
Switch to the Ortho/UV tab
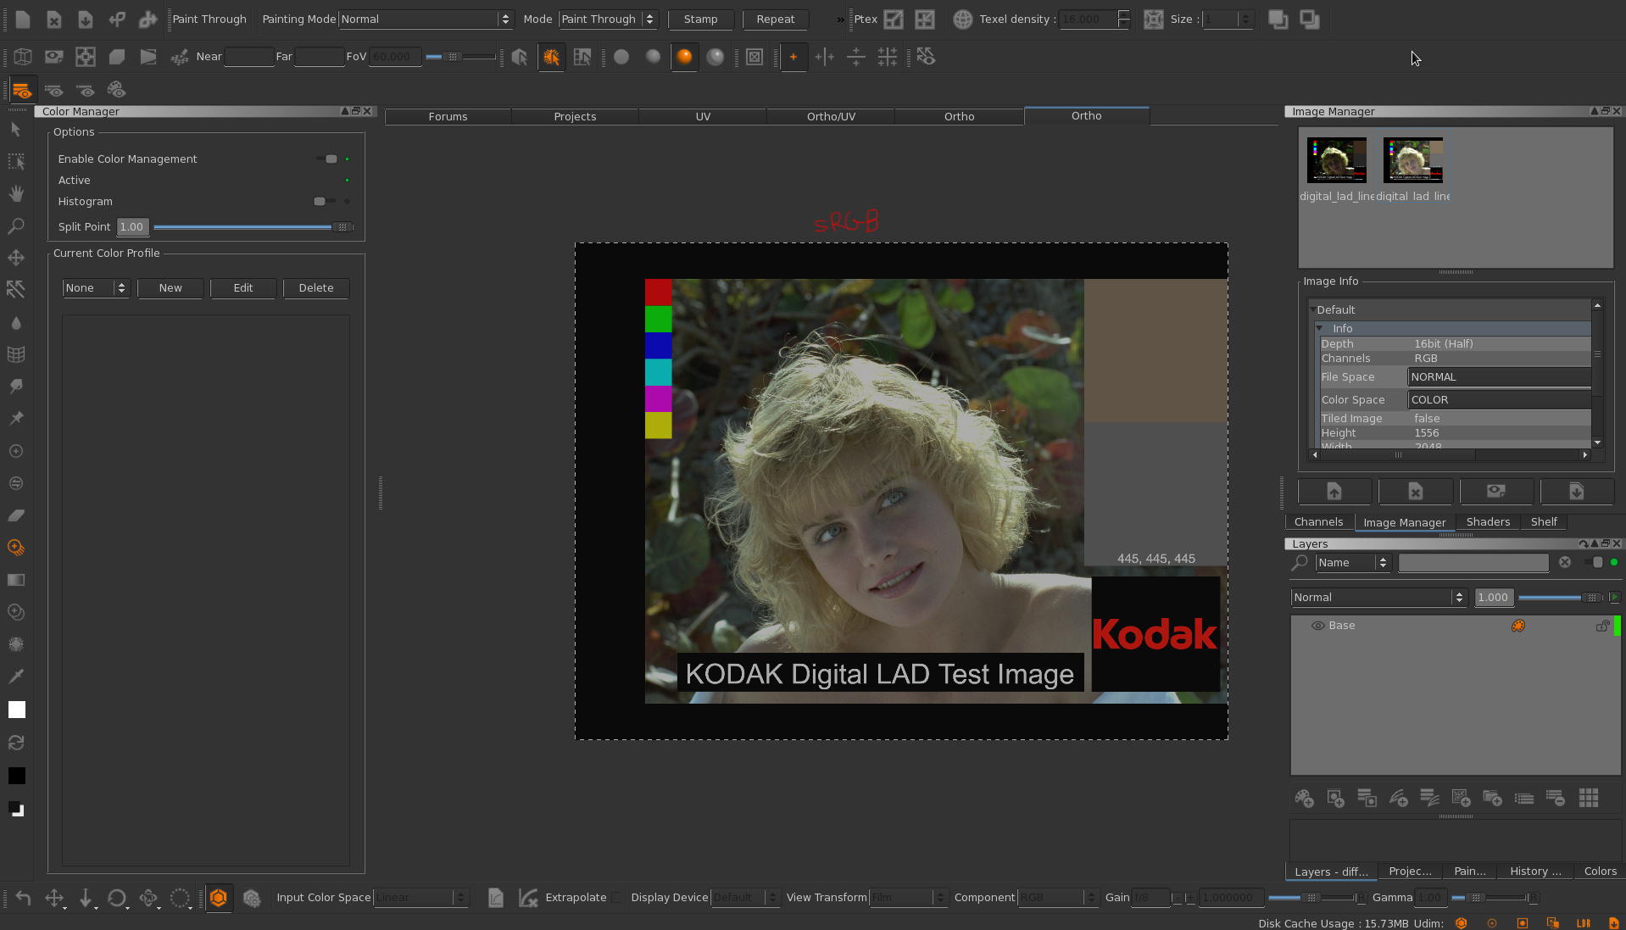pos(831,117)
